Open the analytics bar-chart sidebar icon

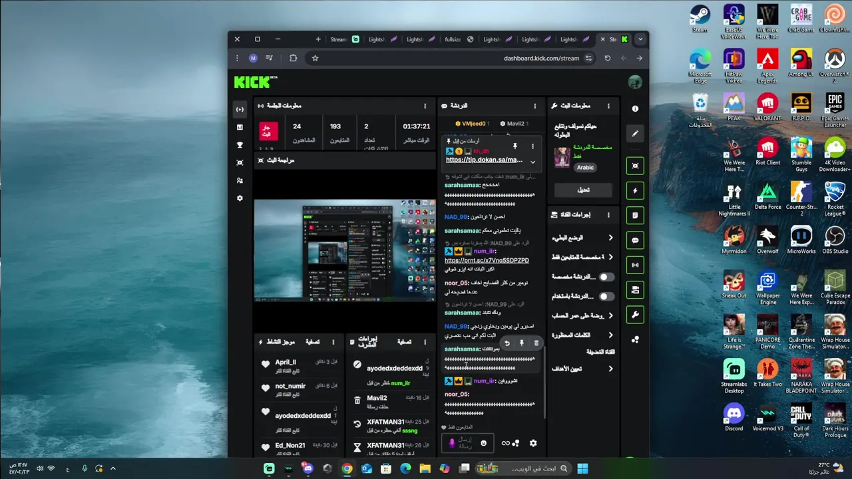(x=240, y=127)
